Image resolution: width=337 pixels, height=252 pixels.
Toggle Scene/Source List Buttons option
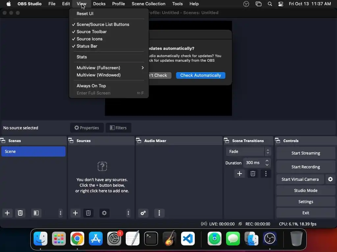click(x=109, y=24)
